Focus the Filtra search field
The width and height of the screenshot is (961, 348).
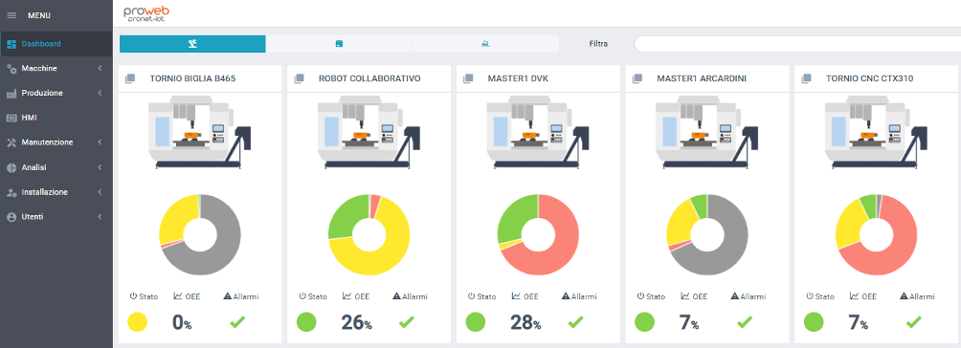(x=796, y=44)
